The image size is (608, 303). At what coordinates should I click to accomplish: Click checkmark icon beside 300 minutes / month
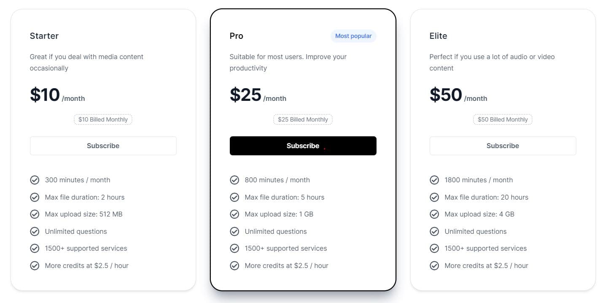35,180
